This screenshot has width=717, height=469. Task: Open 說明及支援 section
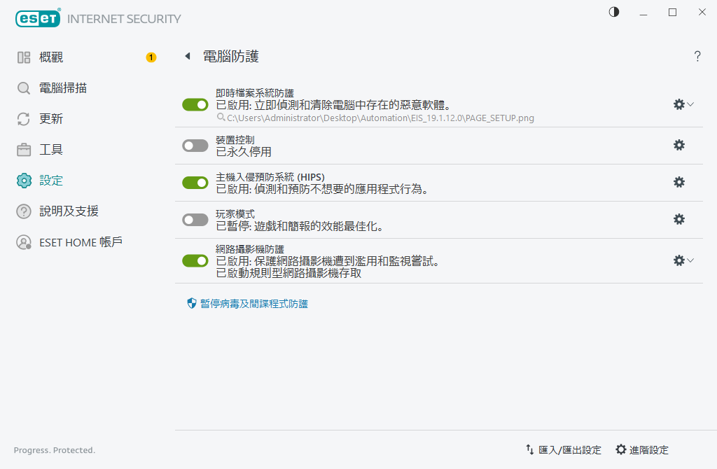(69, 211)
